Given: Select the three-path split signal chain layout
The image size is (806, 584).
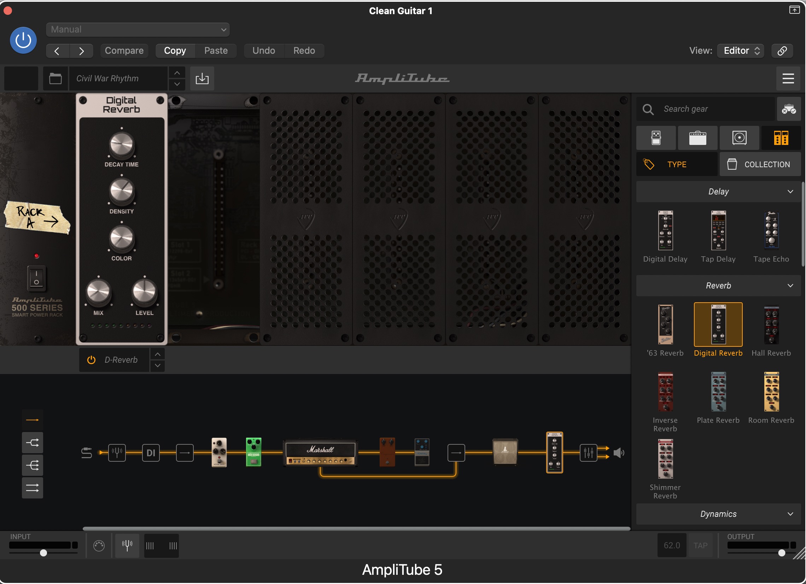Looking at the screenshot, I should tap(32, 465).
